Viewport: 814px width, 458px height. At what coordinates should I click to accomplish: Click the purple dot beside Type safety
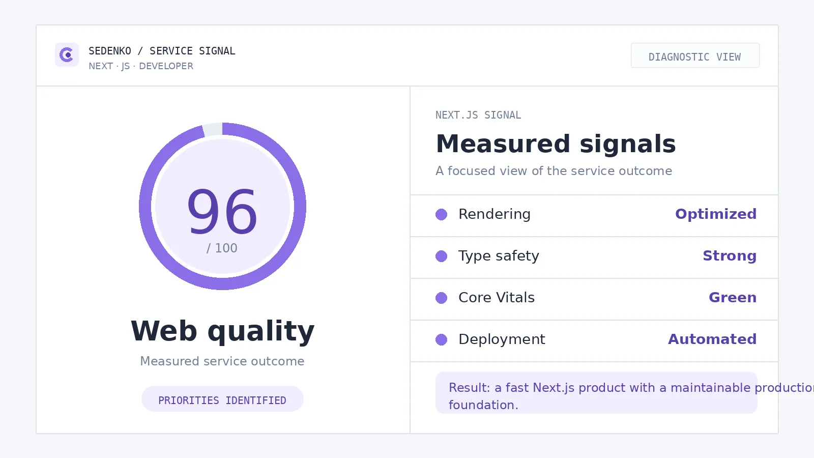click(x=441, y=256)
